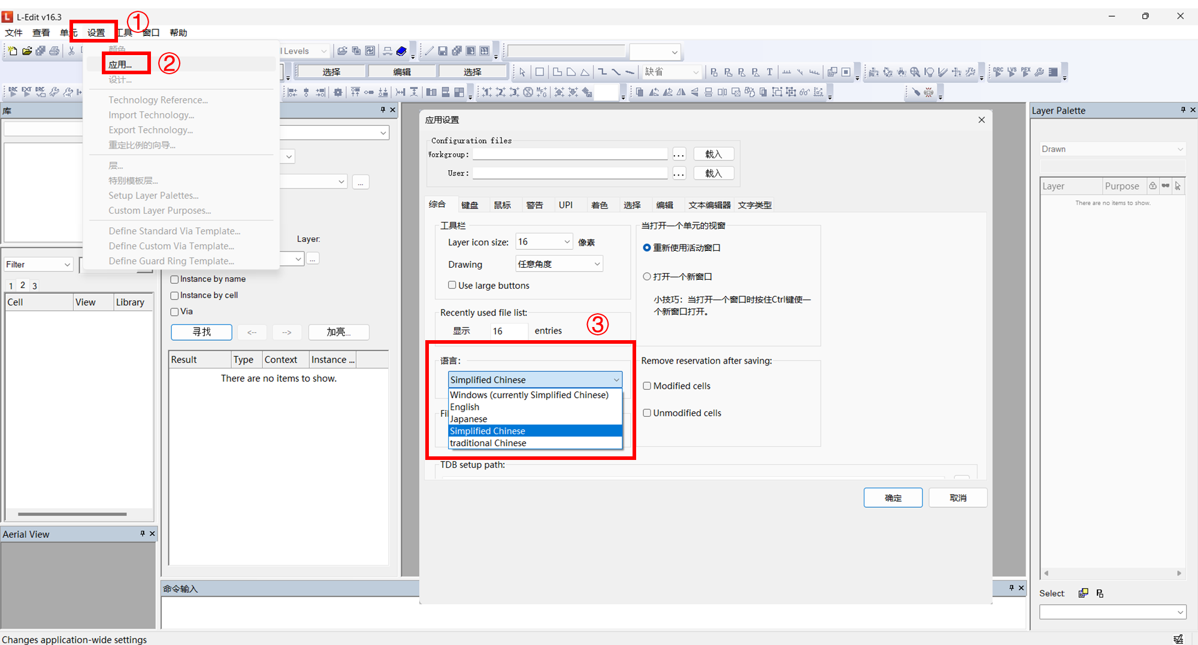Screen dimensions: 1198x645
Task: Click the lightbulb icon in toolbar
Action: click(928, 72)
